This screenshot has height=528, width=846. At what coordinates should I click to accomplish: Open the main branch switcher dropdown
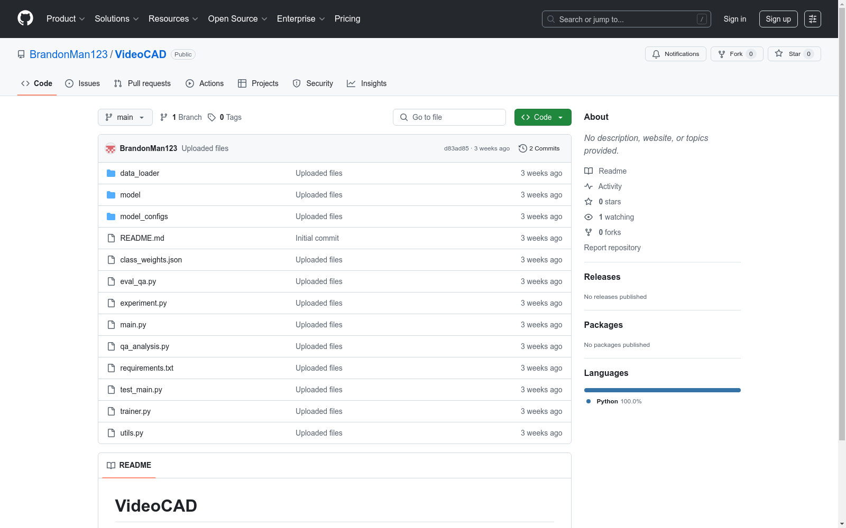[x=125, y=117]
